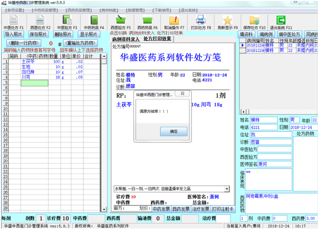Screen dimensions: 318x233
Task: Click the 姓名 input field in patient form
Action: coord(263,120)
